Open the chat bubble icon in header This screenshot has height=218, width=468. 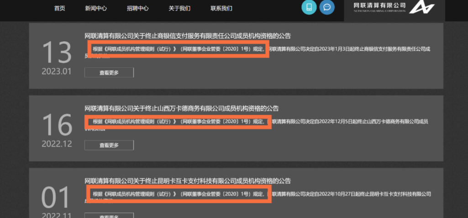click(x=327, y=7)
